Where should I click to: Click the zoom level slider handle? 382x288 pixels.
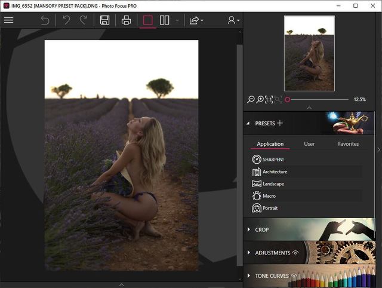[287, 99]
